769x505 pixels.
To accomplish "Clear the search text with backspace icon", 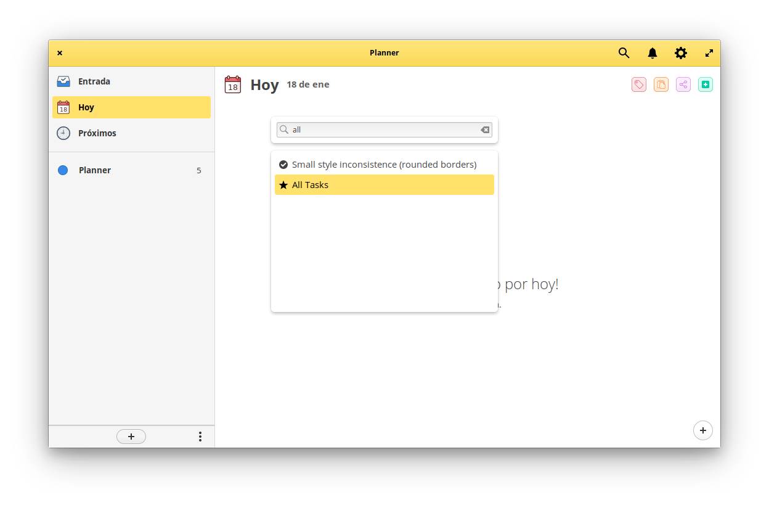I will [x=485, y=129].
